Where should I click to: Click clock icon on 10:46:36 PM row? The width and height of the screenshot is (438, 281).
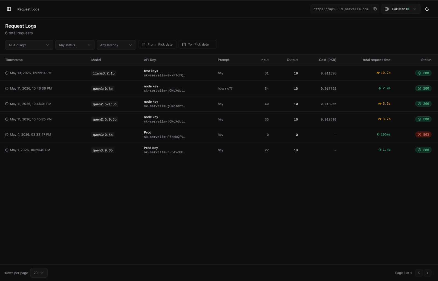[7, 88]
